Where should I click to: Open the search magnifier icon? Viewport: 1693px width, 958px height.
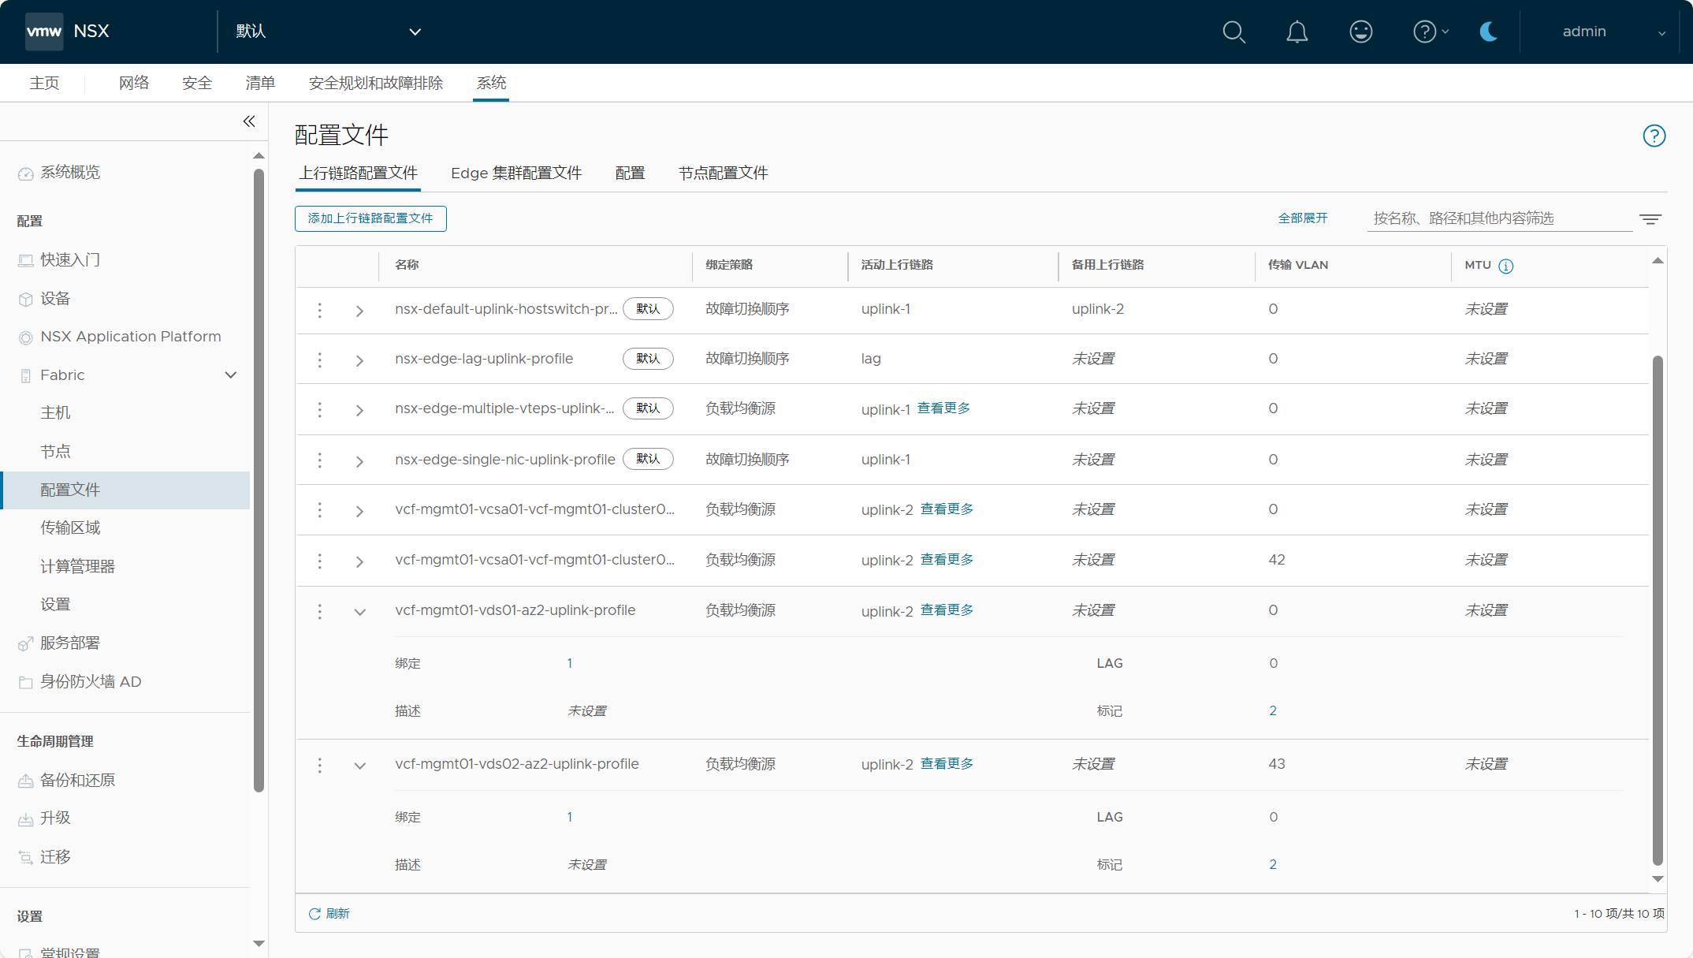point(1233,32)
